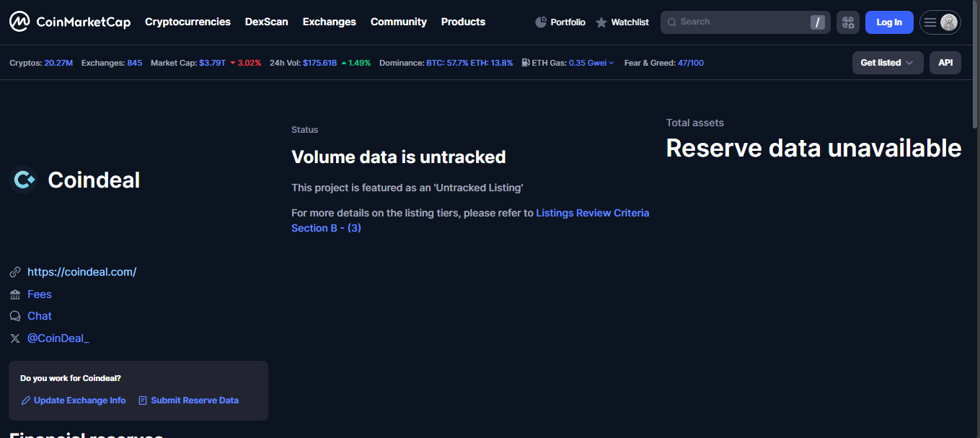This screenshot has width=980, height=438.
Task: Open the Cryptocurrencies menu
Action: (187, 22)
